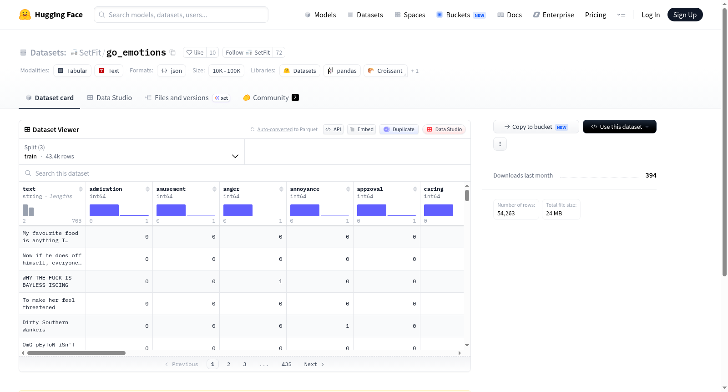
Task: Go to Next page of rows
Action: click(314, 364)
